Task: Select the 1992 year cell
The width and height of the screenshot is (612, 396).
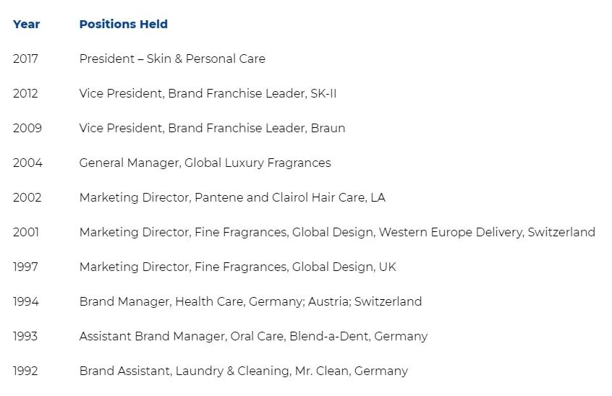Action: tap(25, 371)
